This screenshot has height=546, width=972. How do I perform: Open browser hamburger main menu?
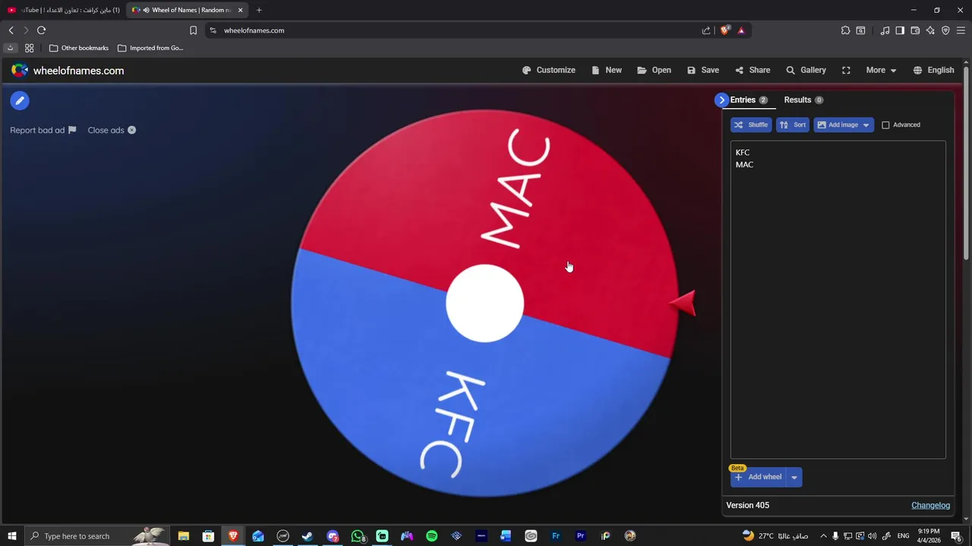[961, 30]
